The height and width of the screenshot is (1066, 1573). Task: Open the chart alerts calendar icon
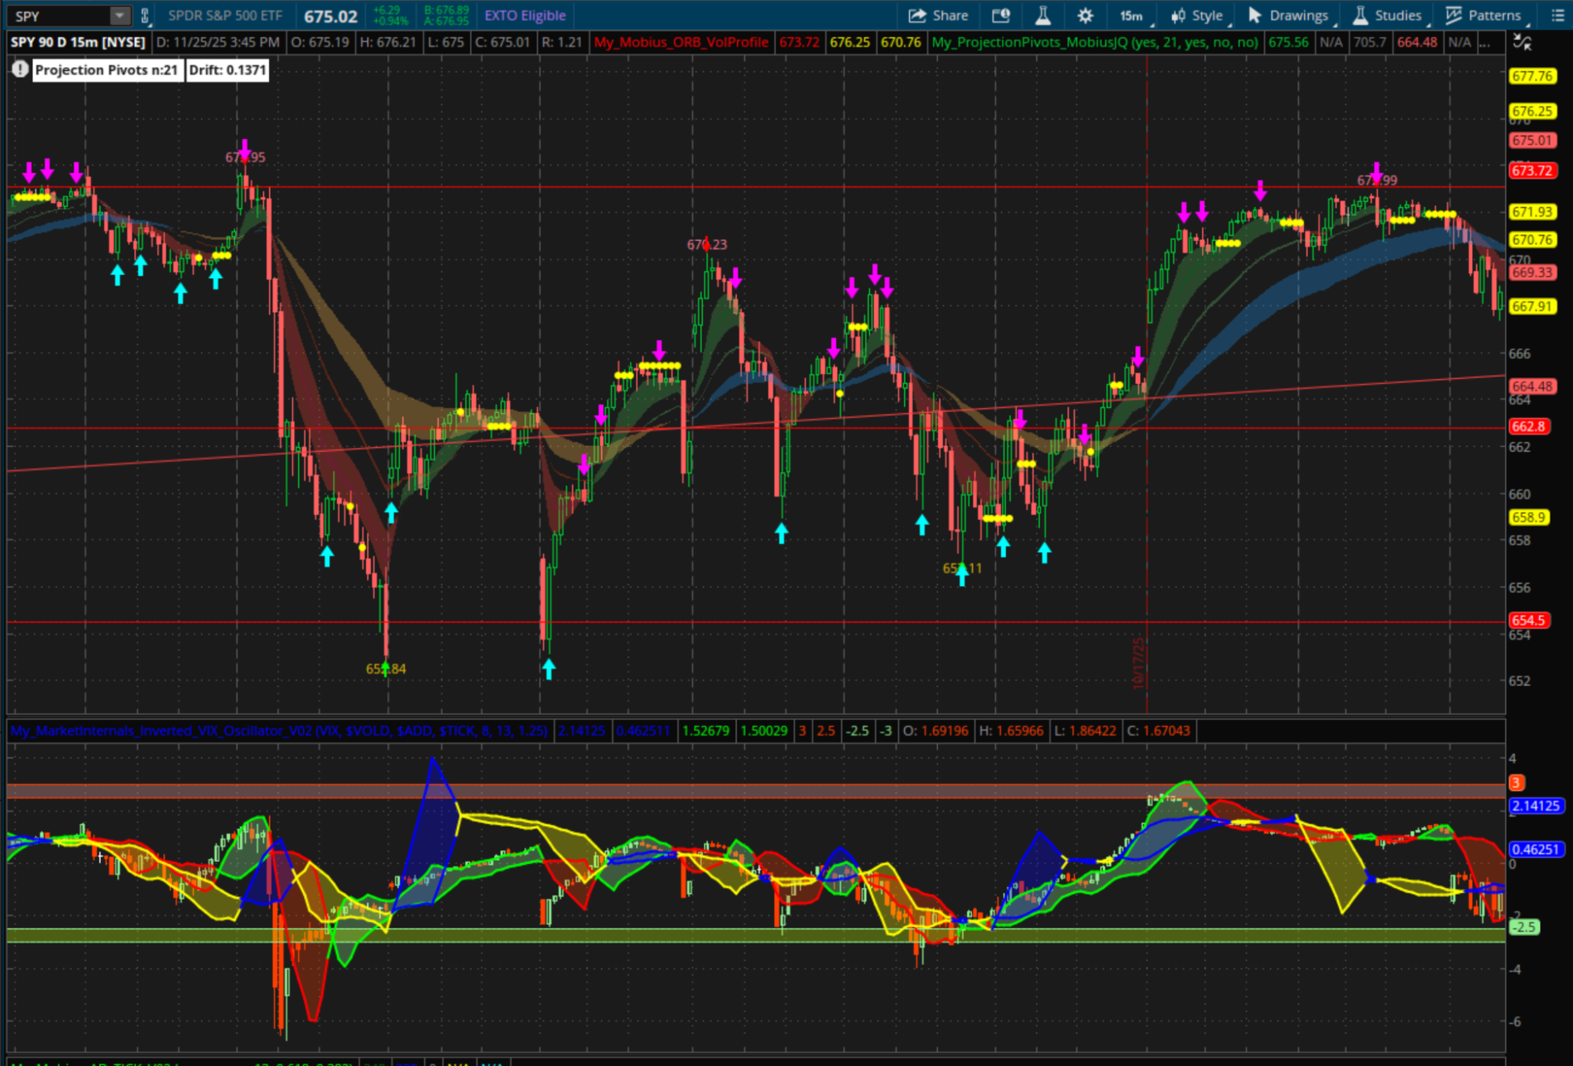click(x=1001, y=16)
